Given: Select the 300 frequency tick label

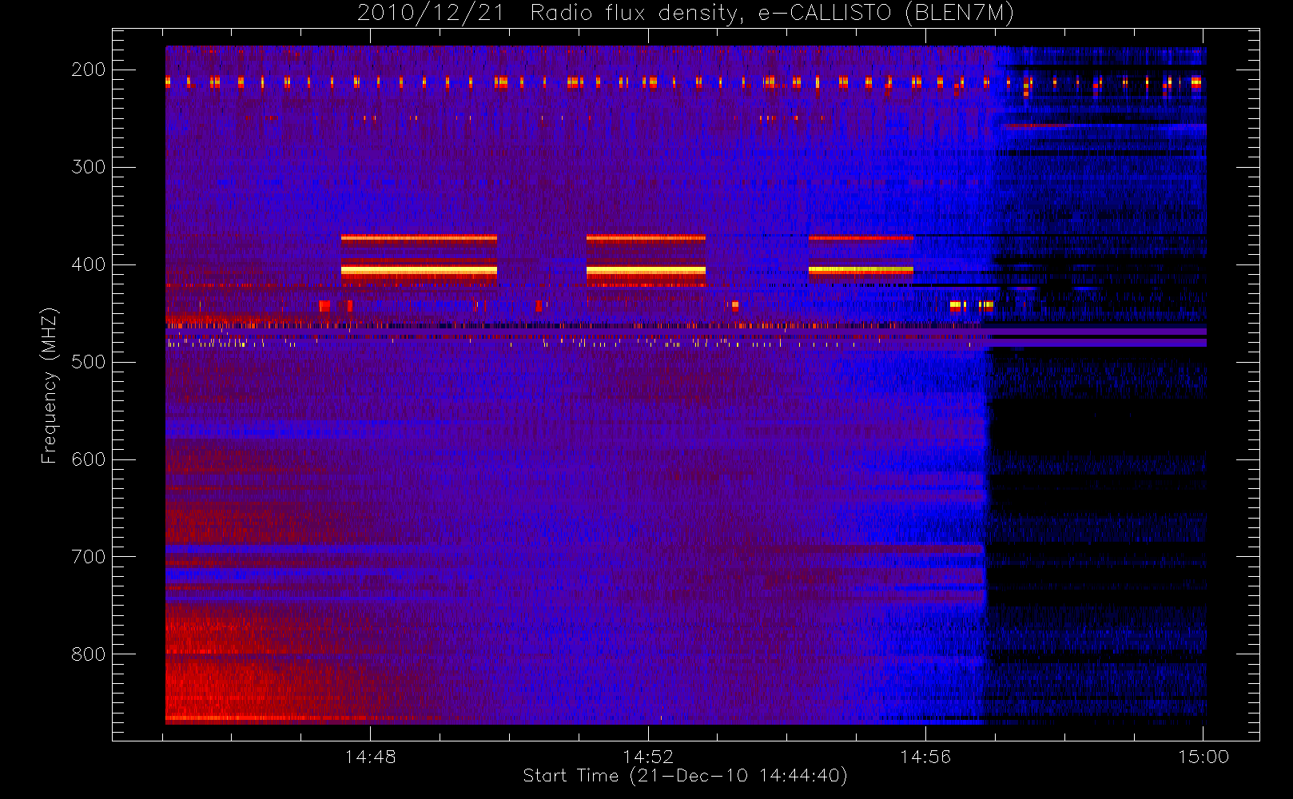Looking at the screenshot, I should point(89,167).
